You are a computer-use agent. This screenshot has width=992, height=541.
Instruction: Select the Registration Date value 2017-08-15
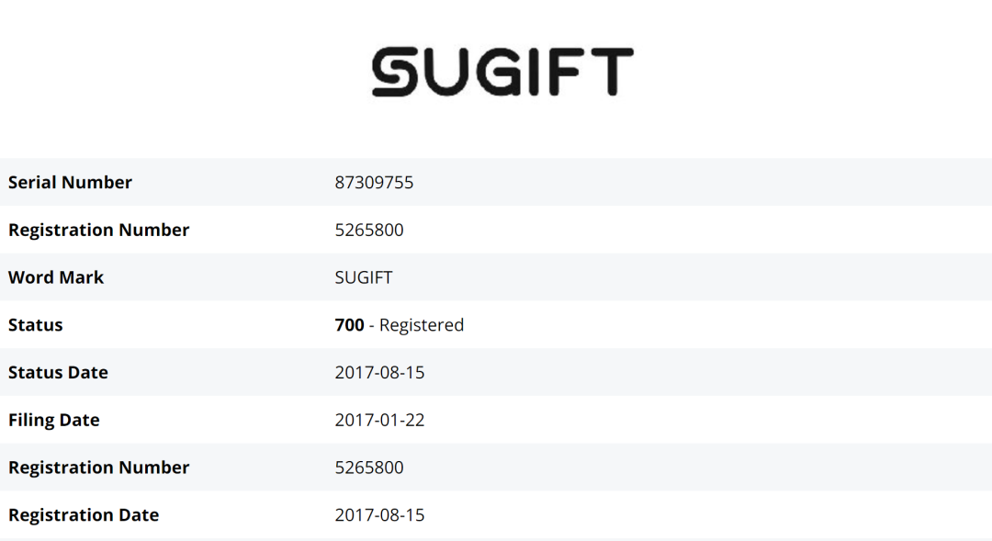(379, 515)
